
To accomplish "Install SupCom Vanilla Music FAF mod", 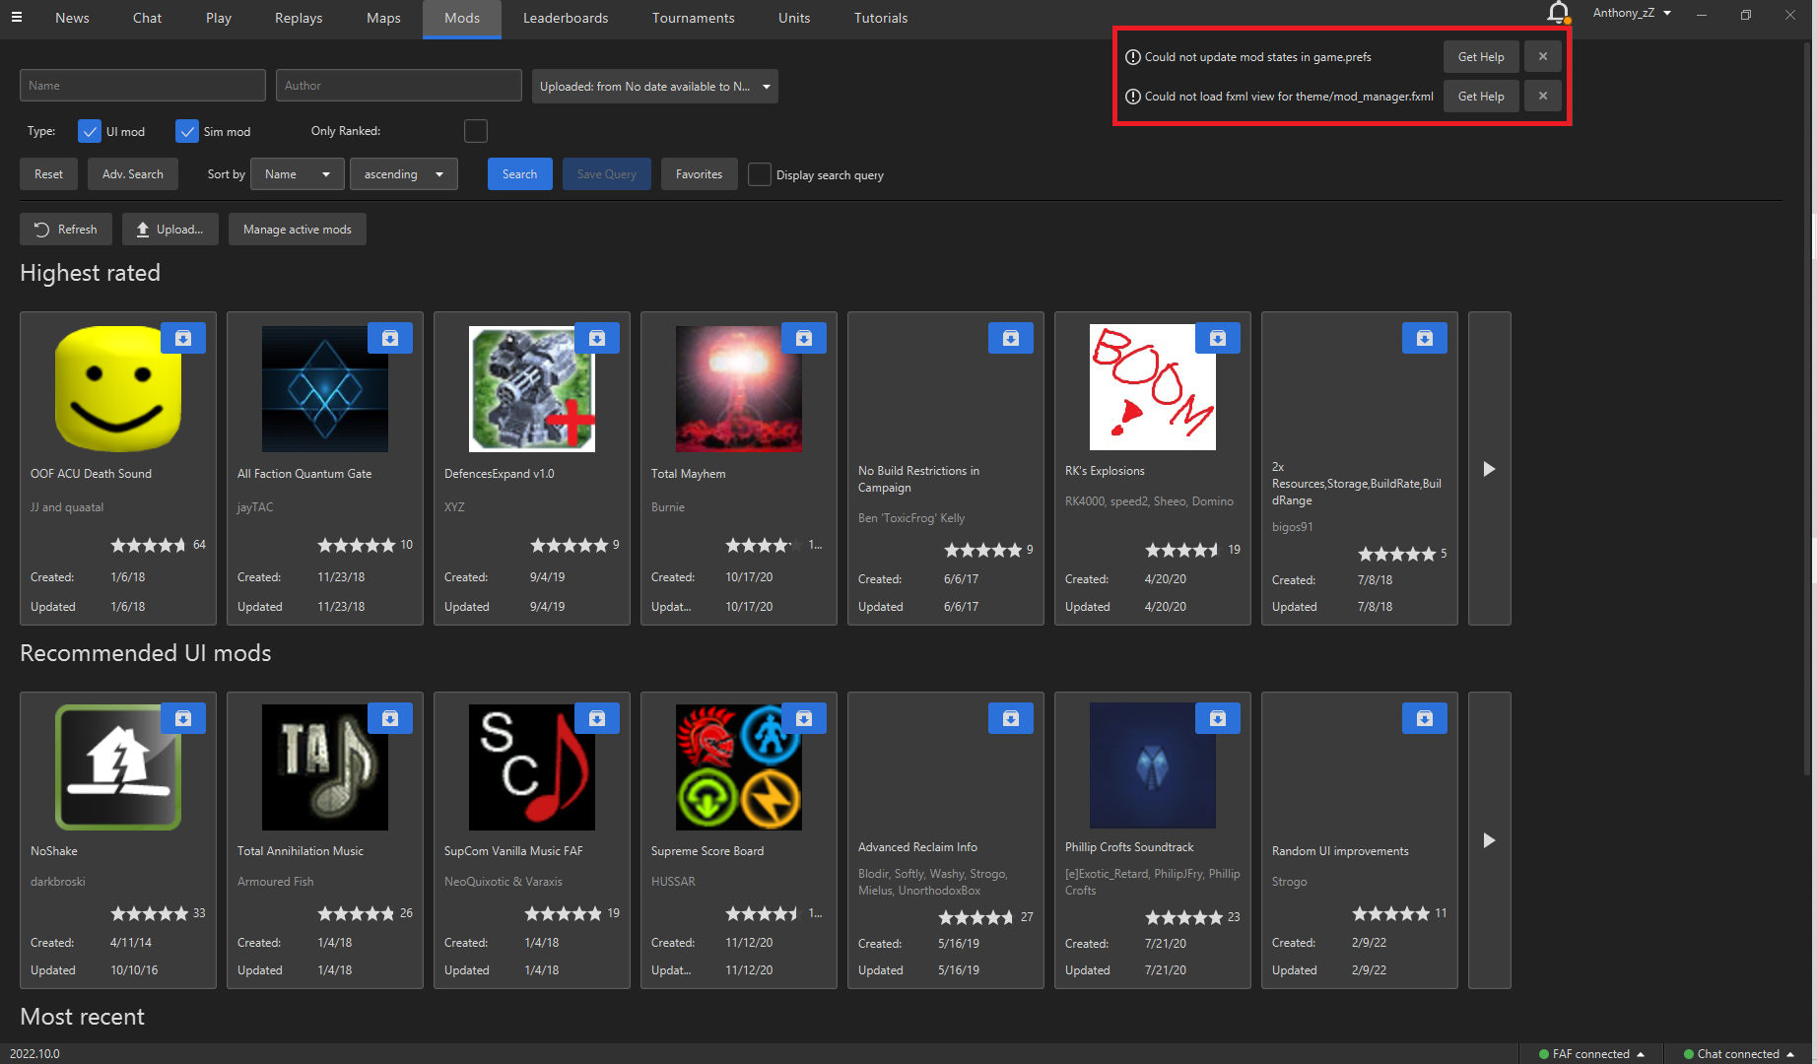I will pyautogui.click(x=597, y=718).
